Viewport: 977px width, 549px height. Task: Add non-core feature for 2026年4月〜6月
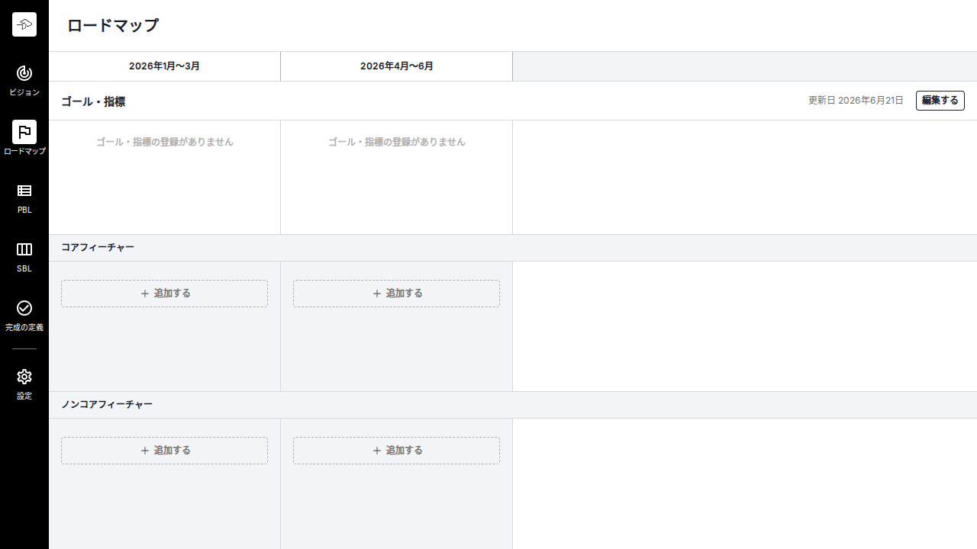(396, 451)
